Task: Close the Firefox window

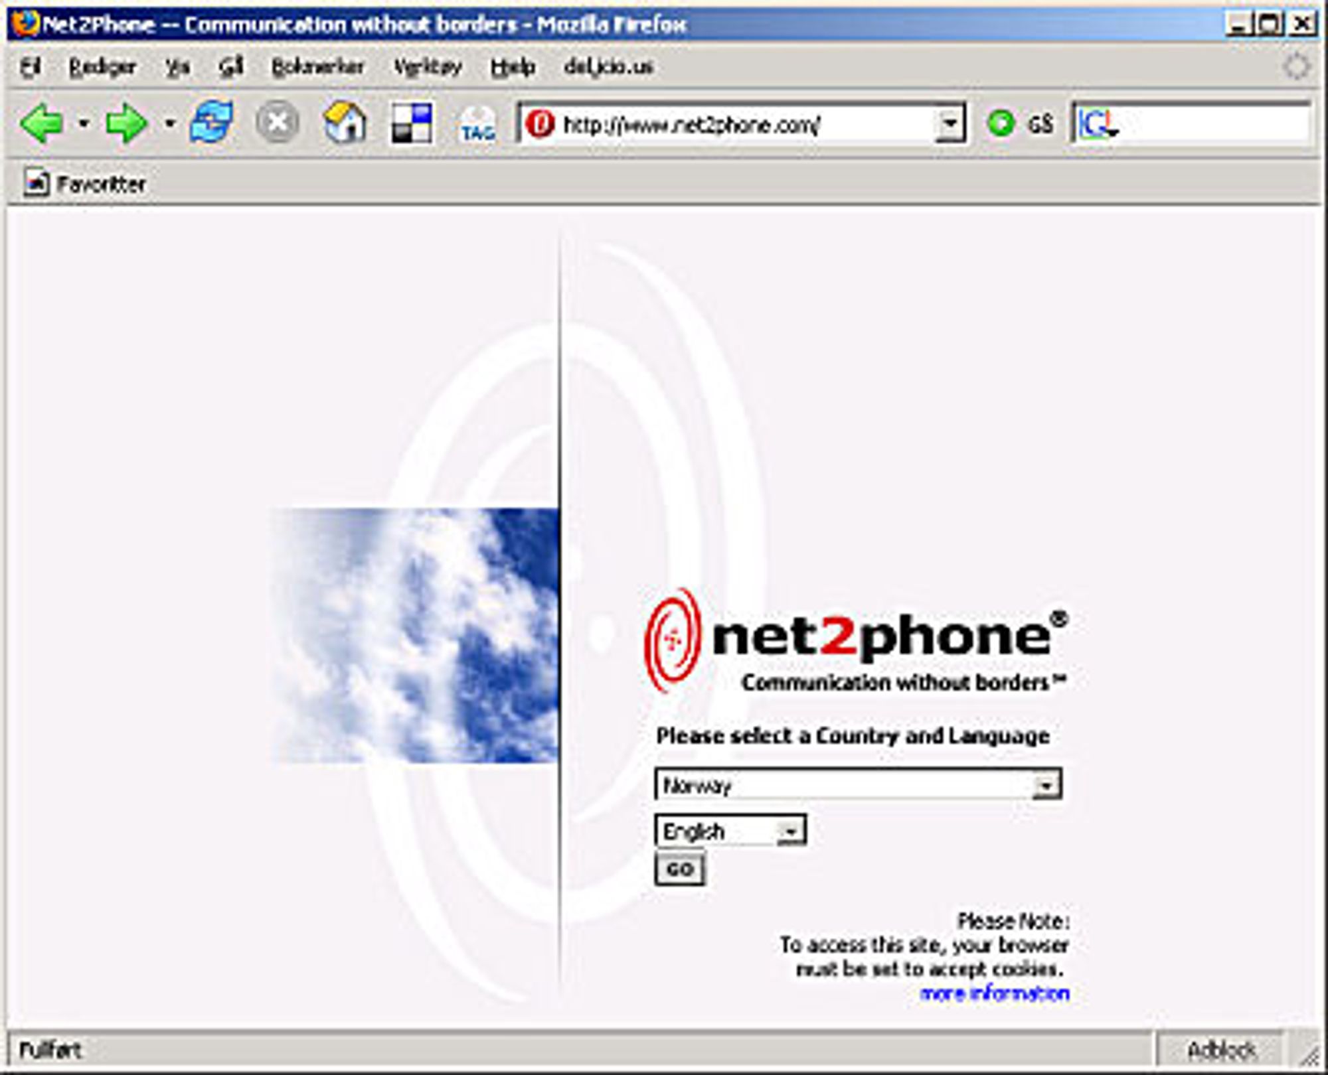Action: [1302, 25]
